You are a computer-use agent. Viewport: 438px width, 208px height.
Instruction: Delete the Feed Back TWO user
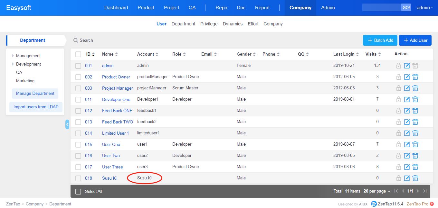coord(415,122)
